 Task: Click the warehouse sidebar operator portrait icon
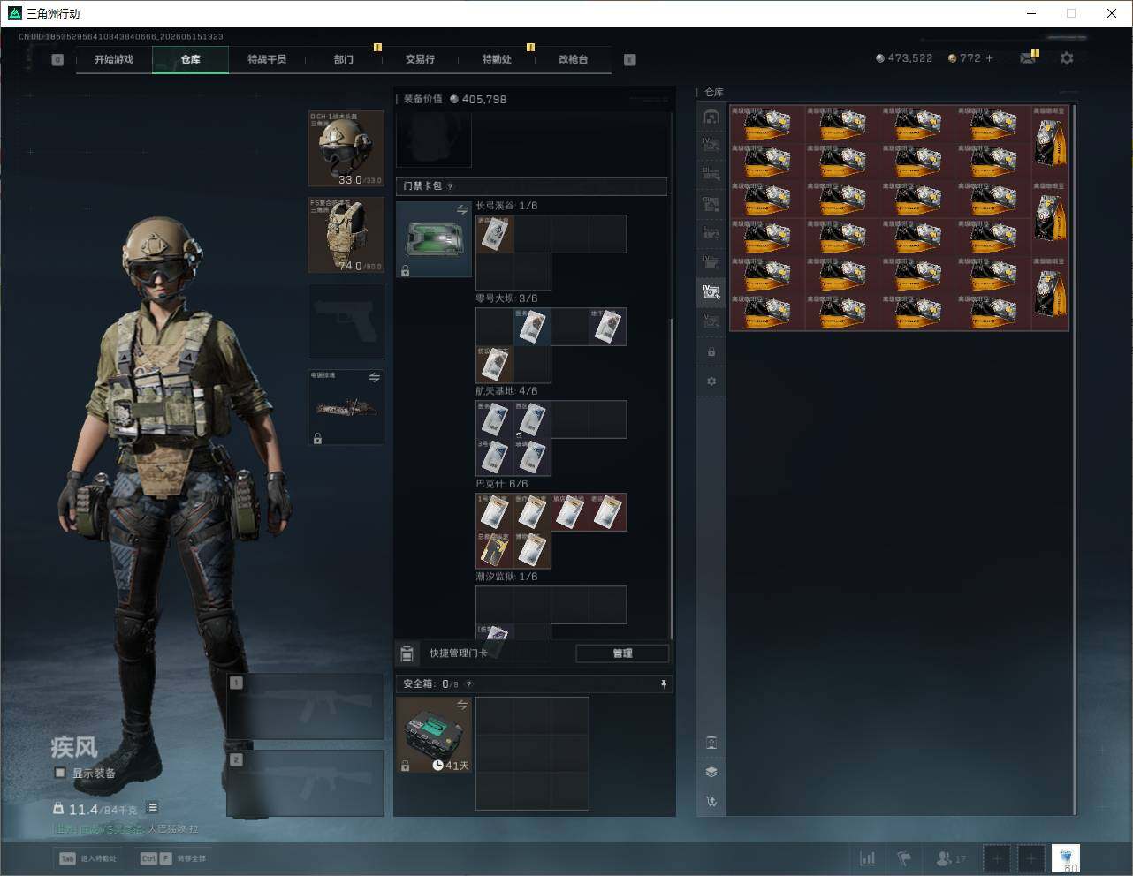(x=711, y=743)
